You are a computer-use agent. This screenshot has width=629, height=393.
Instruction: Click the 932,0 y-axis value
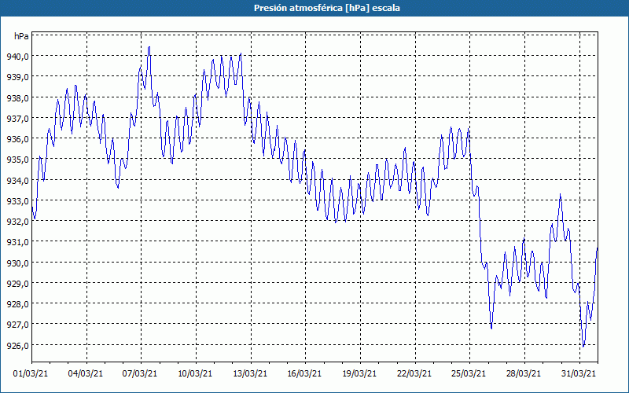(17, 222)
